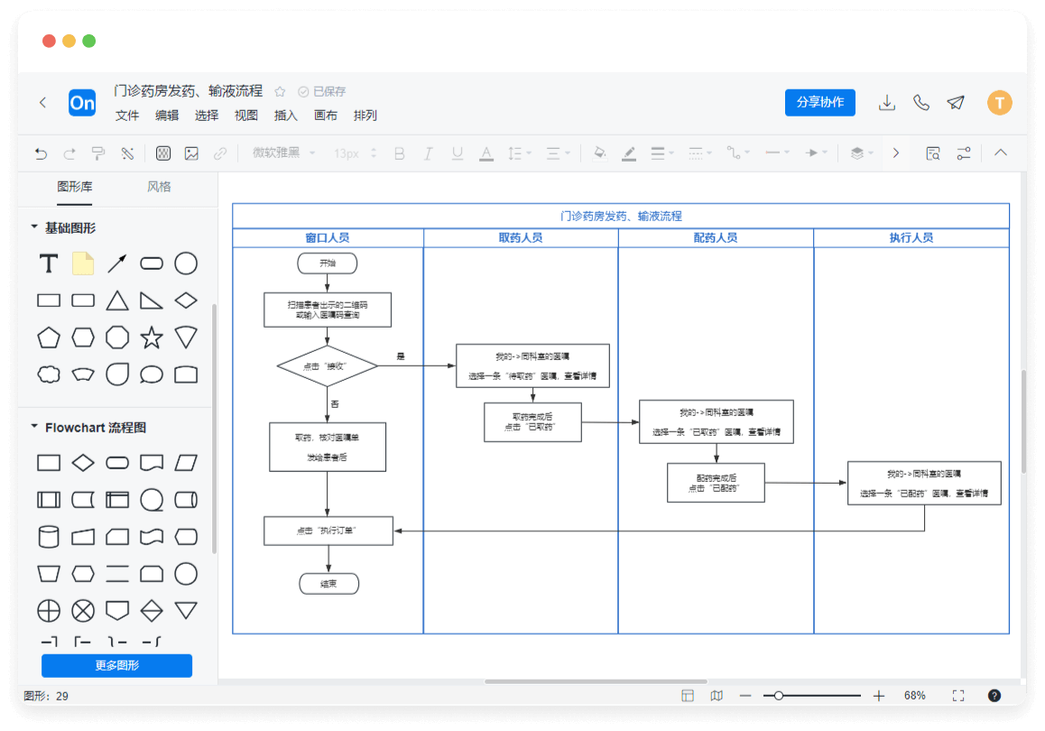Collapse the 基础图形 shape section

point(34,227)
